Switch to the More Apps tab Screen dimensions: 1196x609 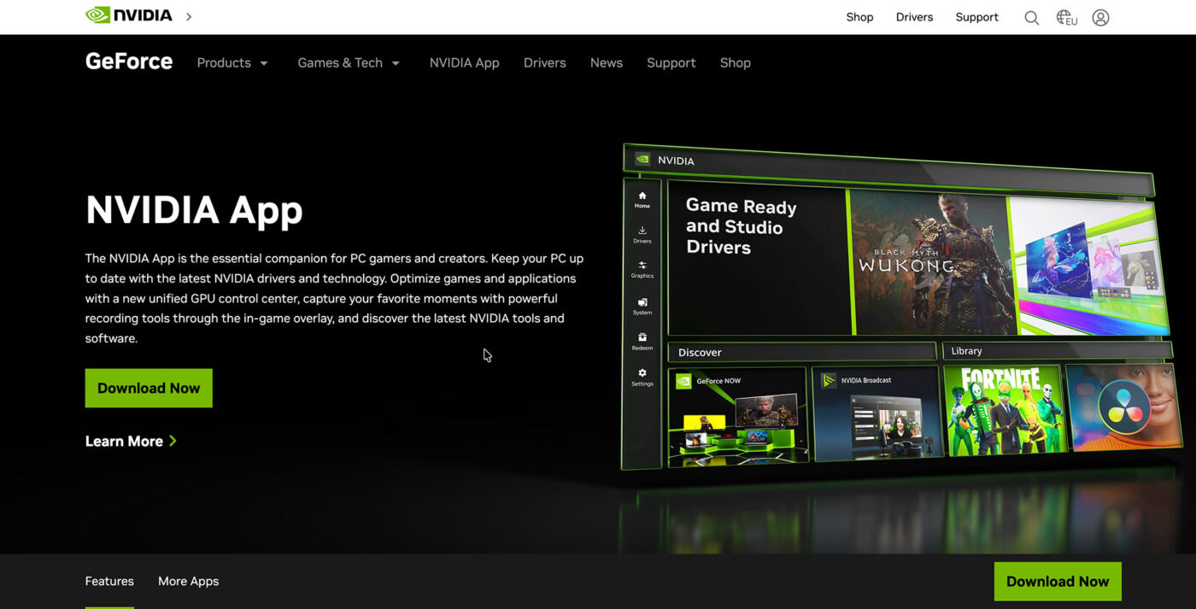click(x=188, y=582)
